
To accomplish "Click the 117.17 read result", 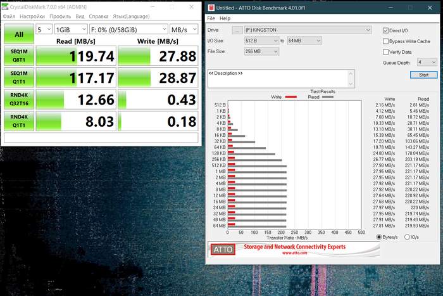I will [76, 77].
